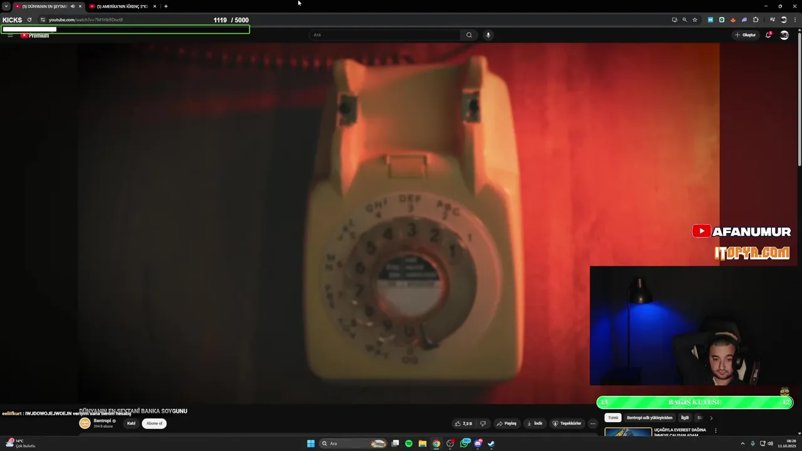View site information icon in address bar
The width and height of the screenshot is (802, 451).
tap(43, 20)
